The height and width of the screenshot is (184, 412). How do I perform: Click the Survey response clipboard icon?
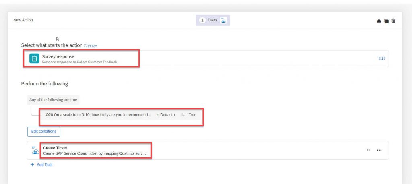pyautogui.click(x=34, y=59)
